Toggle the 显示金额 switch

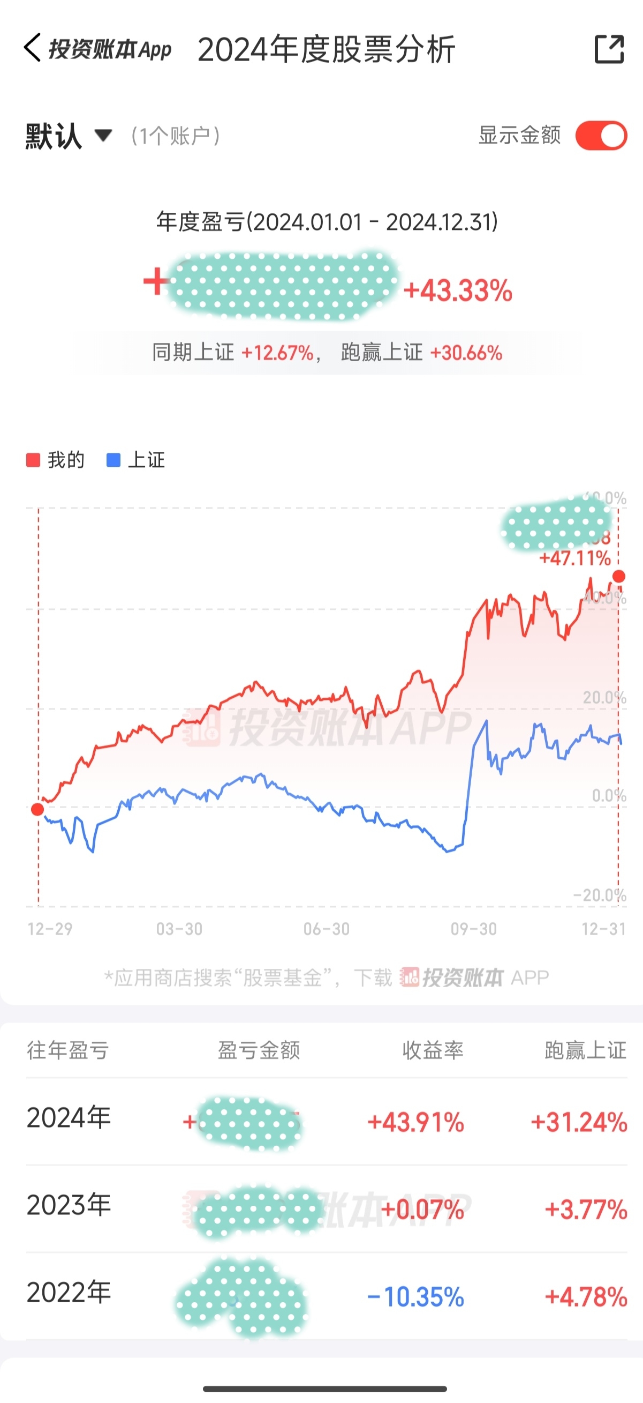click(x=601, y=135)
